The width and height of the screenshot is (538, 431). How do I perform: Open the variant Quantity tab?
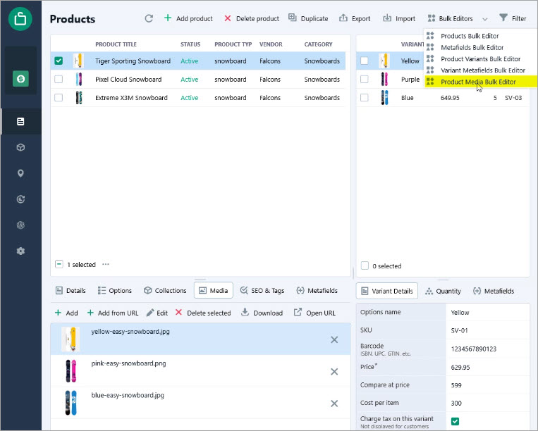[443, 292]
